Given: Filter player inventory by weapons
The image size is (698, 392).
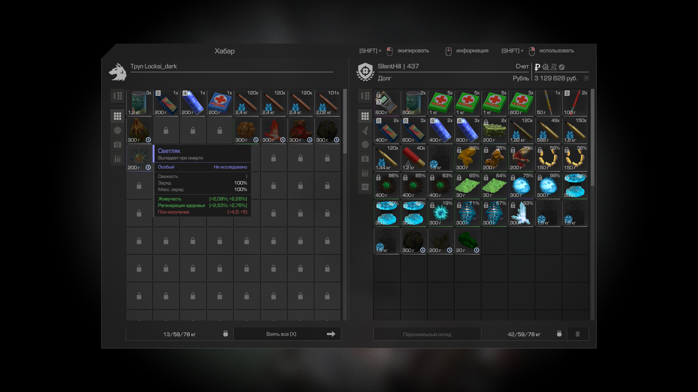Looking at the screenshot, I should coord(365,130).
